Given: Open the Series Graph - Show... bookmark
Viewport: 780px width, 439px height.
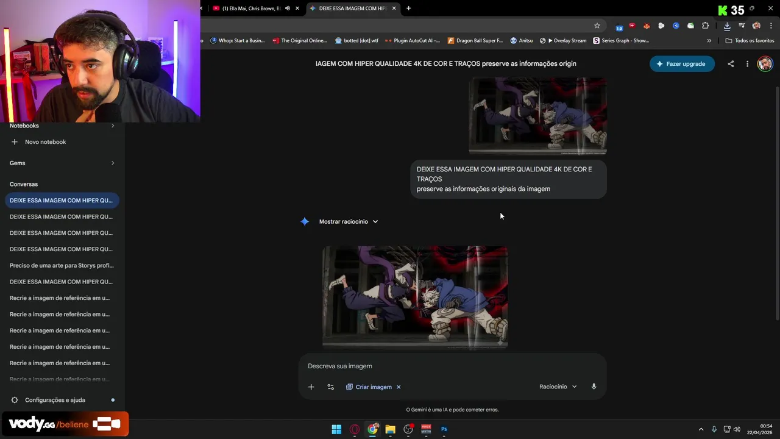Looking at the screenshot, I should click(x=621, y=41).
